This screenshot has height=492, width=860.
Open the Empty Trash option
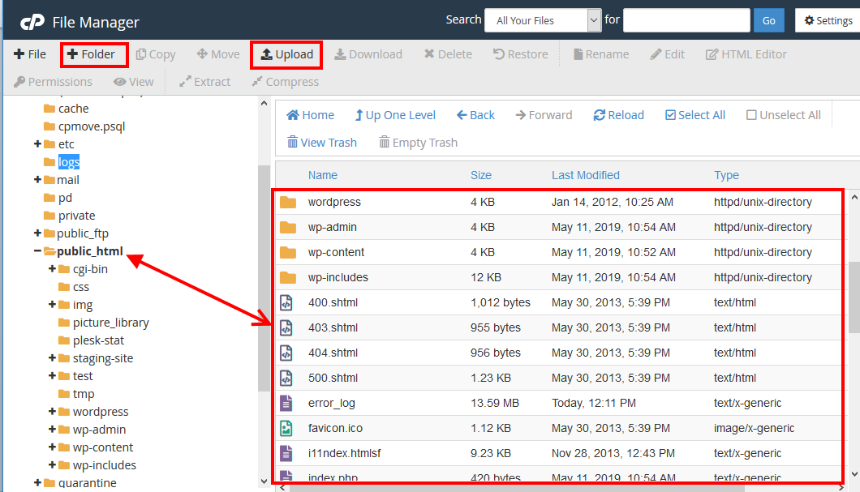[418, 142]
